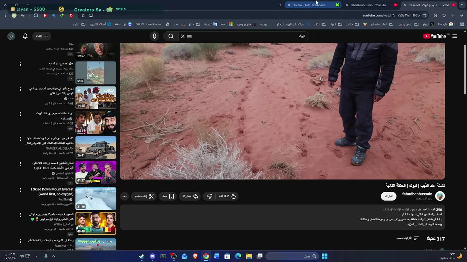Open options menu for Xaktar video
The width and height of the screenshot is (467, 262).
[x=20, y=114]
